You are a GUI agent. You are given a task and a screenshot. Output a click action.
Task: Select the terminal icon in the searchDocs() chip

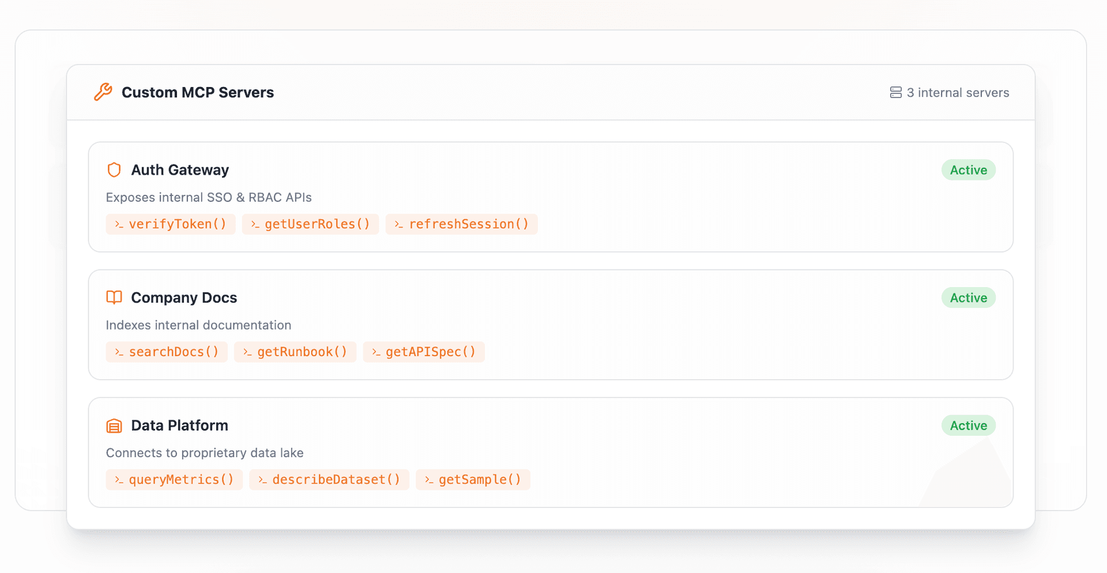coord(119,352)
